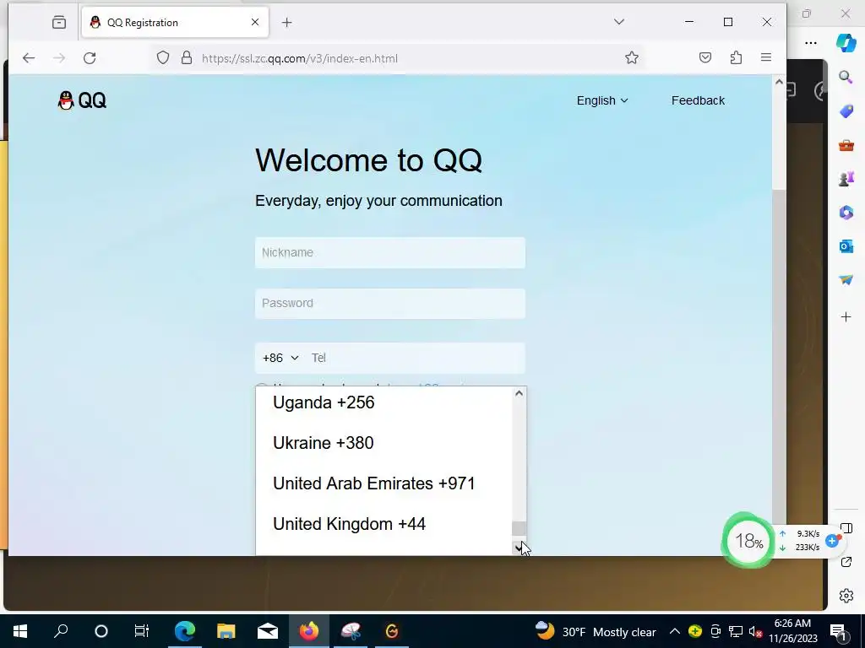Open Mail app from taskbar
Image resolution: width=865 pixels, height=648 pixels.
(268, 631)
